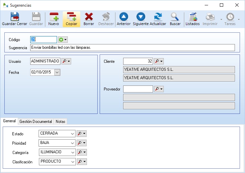Expand the Clasificación dropdown list
Image resolution: width=245 pixels, height=173 pixels.
tap(72, 162)
